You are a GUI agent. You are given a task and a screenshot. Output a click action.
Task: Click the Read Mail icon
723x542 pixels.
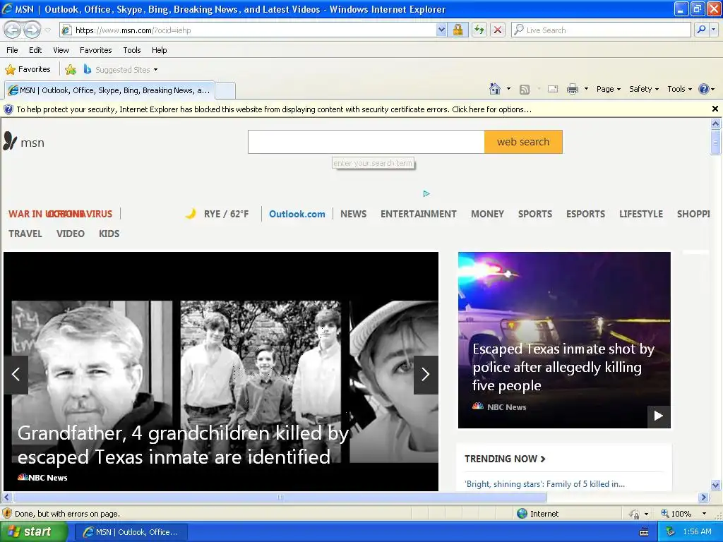coord(553,89)
